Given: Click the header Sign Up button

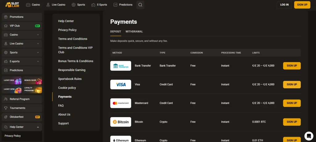Looking at the screenshot, I should (302, 5).
